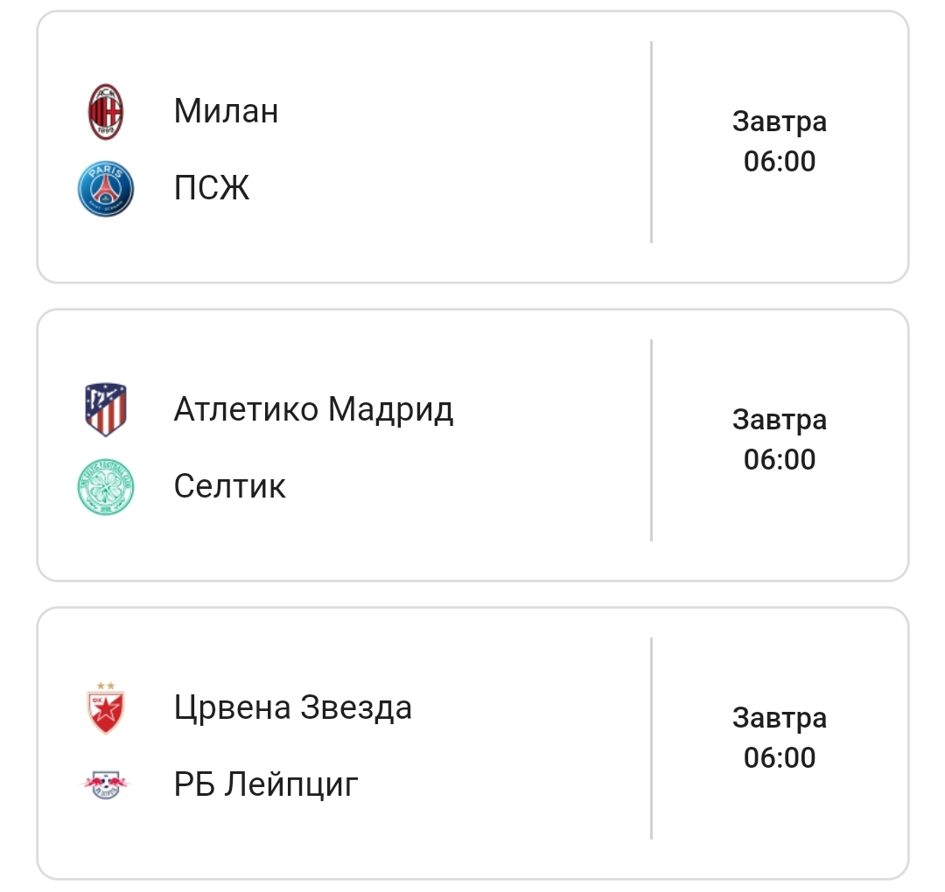Image resolution: width=945 pixels, height=892 pixels.
Task: Open the Црвена Звезда team name
Action: [292, 707]
